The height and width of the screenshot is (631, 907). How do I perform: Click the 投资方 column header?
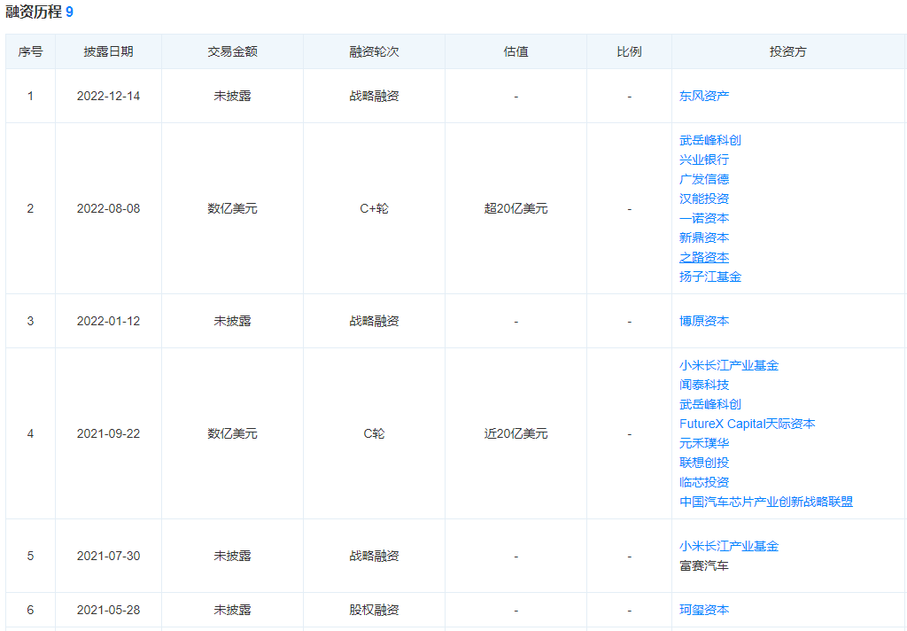787,51
